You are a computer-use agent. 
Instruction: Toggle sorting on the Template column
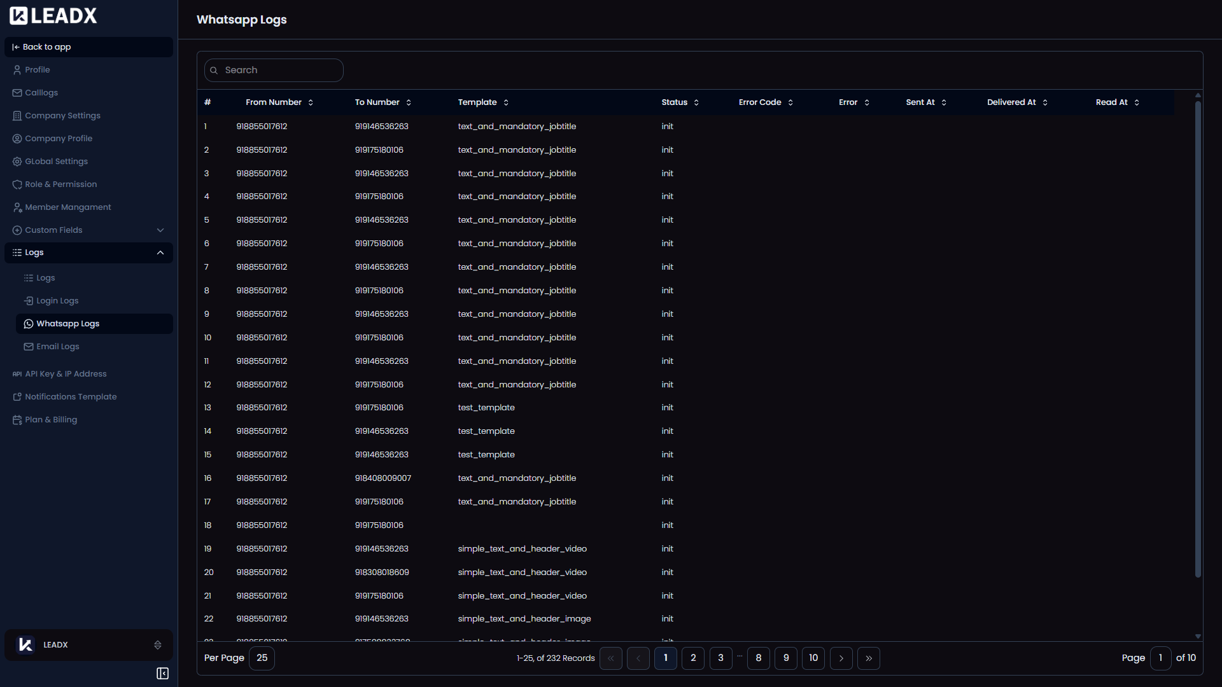tap(506, 102)
